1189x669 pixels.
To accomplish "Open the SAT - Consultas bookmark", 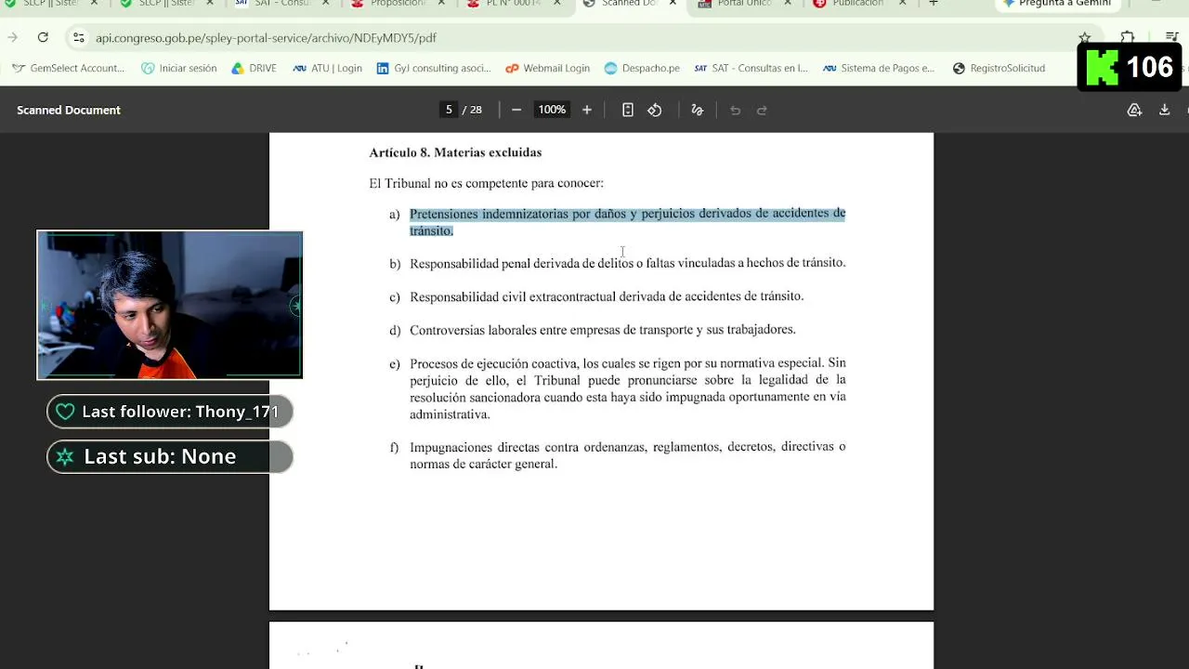I will pyautogui.click(x=751, y=68).
